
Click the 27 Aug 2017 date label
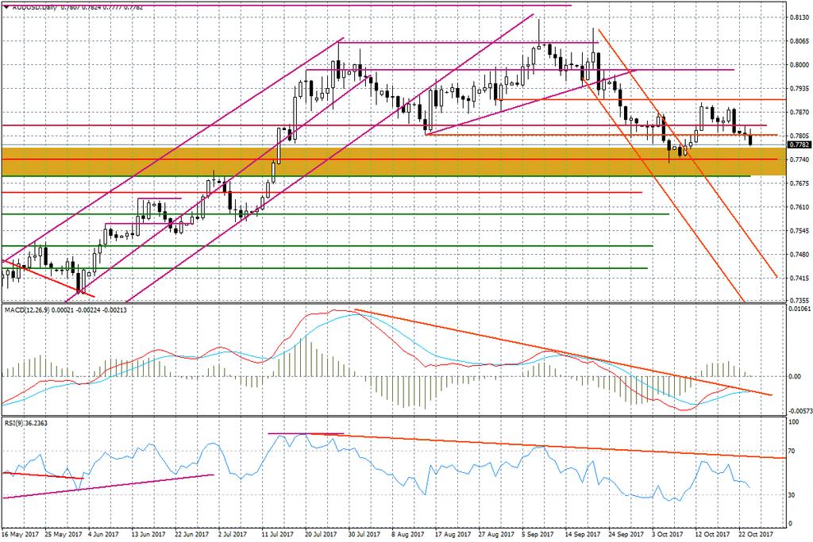click(x=496, y=534)
